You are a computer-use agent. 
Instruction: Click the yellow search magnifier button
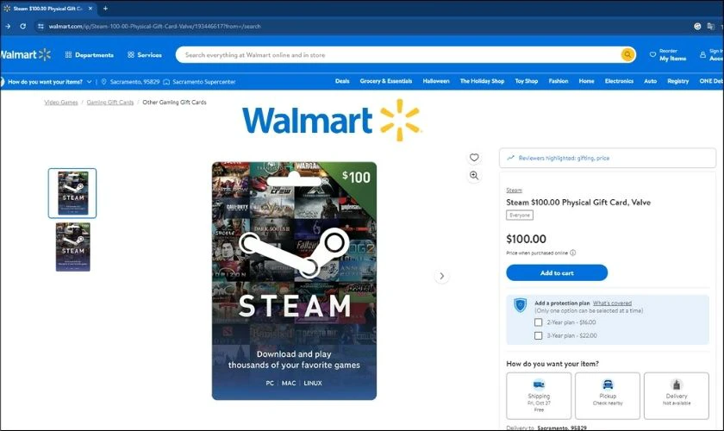[627, 55]
